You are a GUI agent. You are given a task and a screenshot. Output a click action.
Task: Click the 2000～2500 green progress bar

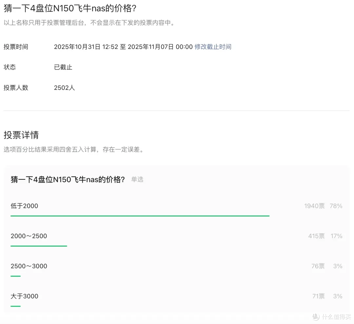pyautogui.click(x=39, y=246)
